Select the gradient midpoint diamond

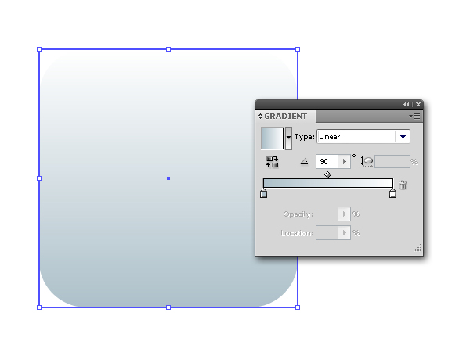point(328,174)
